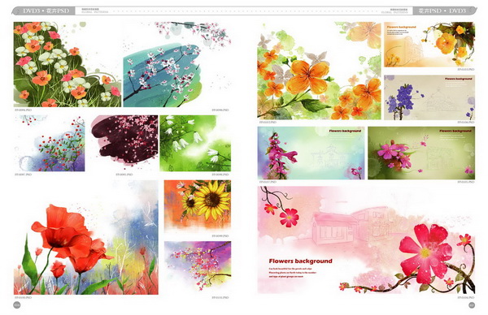The height and width of the screenshot is (315, 488).
Task: Select the large orange watercolor flowers image
Action: [x=319, y=71]
